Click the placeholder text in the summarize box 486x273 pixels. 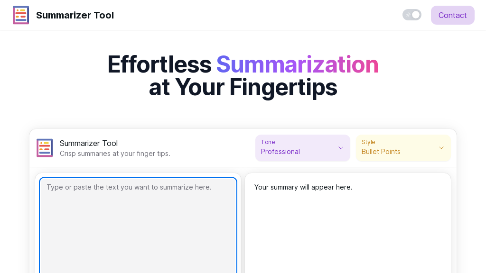pos(128,187)
